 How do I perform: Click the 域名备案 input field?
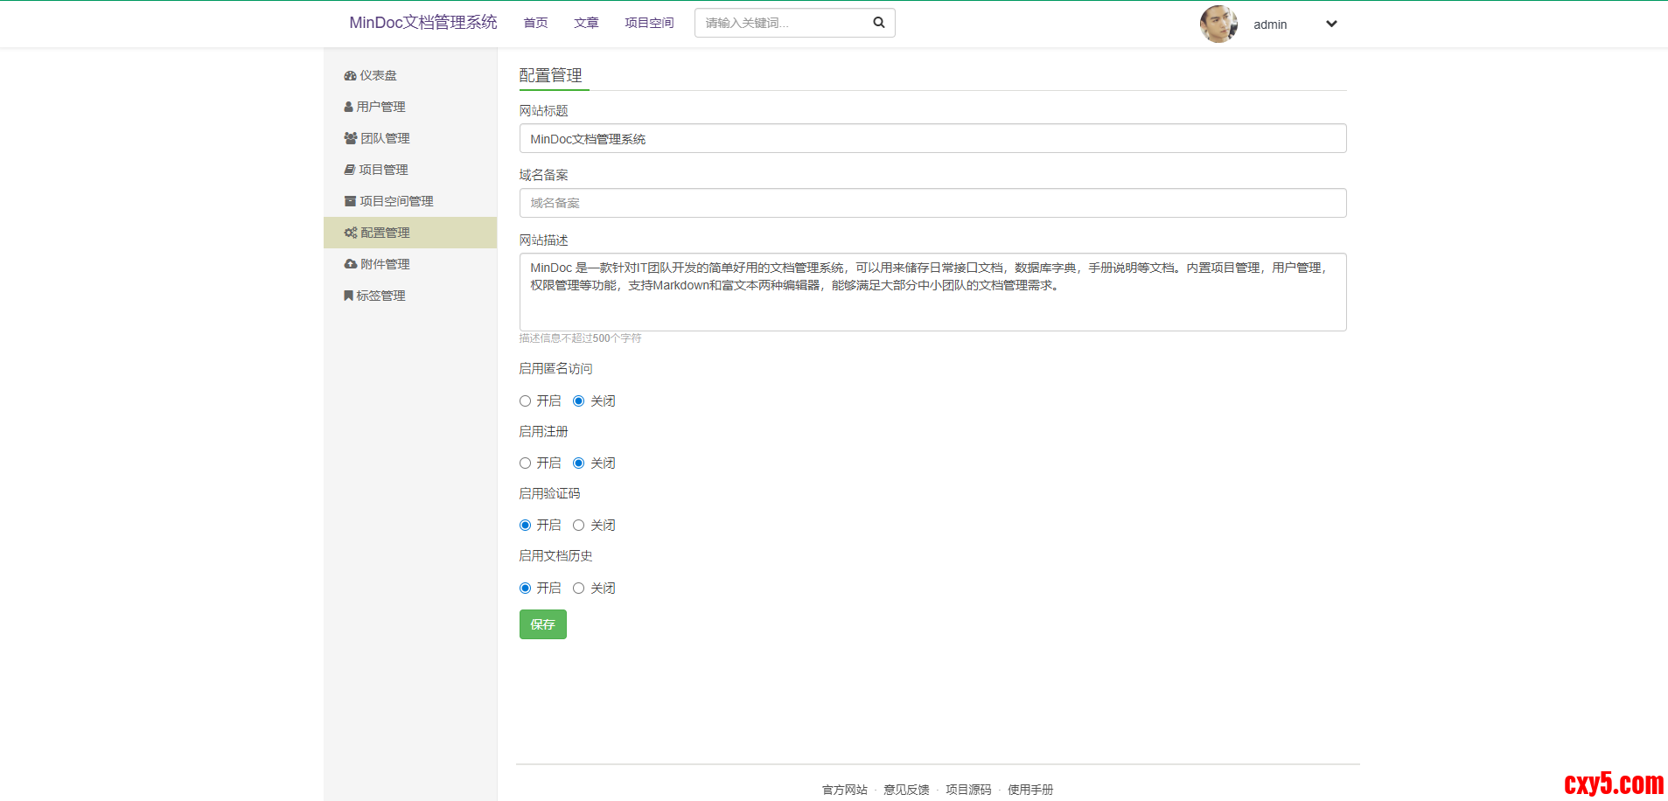click(932, 203)
